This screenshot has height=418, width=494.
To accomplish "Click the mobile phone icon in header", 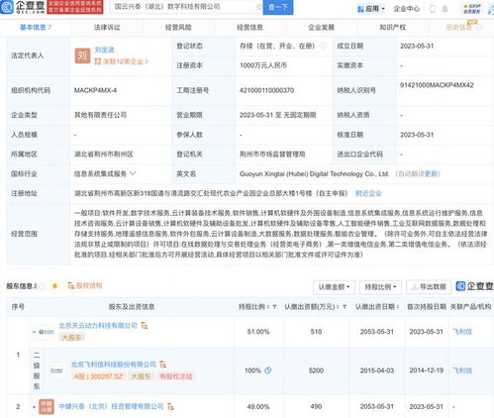I will click(x=433, y=9).
